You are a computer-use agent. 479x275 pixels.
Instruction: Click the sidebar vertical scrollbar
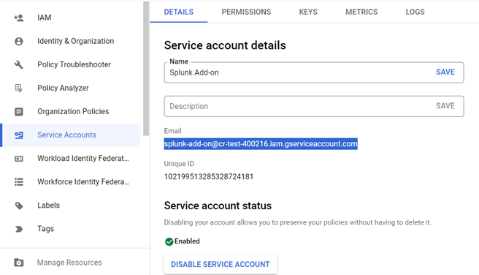point(146,69)
